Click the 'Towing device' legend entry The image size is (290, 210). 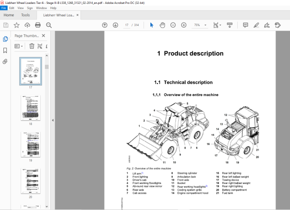(231, 180)
